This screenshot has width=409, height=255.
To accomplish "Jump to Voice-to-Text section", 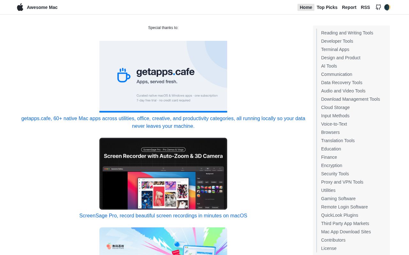I will (x=334, y=124).
